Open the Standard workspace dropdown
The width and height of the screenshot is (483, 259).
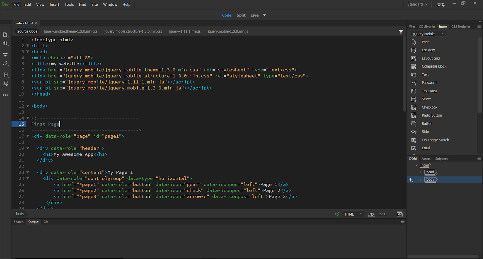click(417, 5)
